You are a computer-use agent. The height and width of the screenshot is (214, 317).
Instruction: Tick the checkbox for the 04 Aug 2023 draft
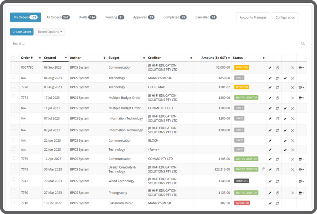[13, 77]
